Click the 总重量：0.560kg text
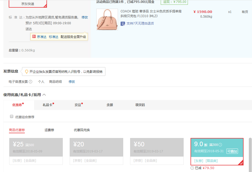 tap(22, 50)
